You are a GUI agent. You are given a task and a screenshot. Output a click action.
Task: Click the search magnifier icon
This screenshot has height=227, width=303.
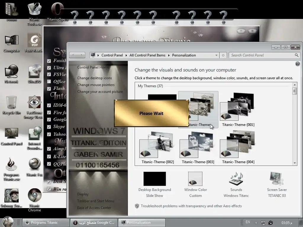pyautogui.click(x=296, y=55)
